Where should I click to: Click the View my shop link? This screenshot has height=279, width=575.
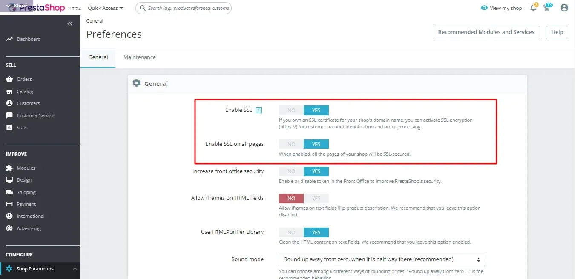(x=501, y=8)
